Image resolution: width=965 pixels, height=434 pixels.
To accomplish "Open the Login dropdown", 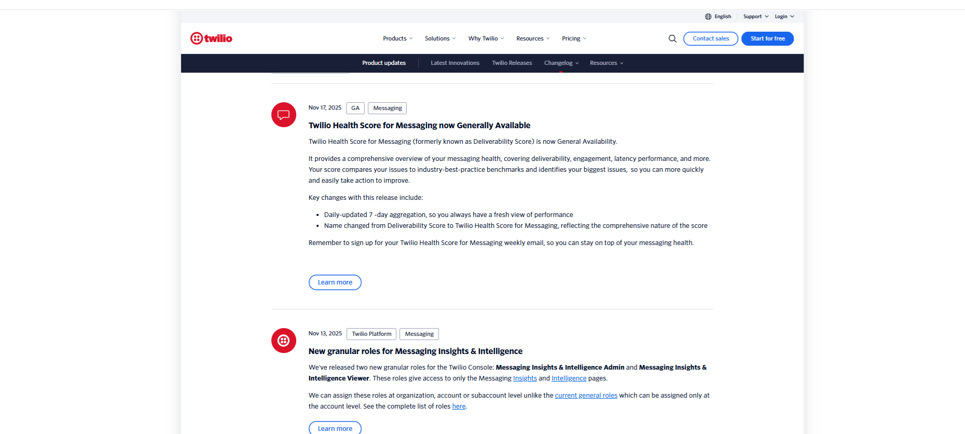I will click(x=784, y=17).
